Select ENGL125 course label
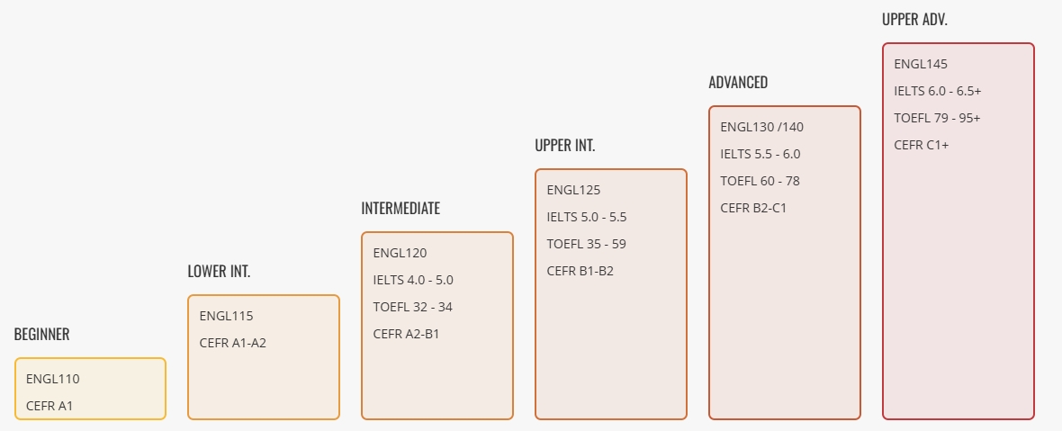Image resolution: width=1062 pixels, height=431 pixels. (x=573, y=190)
